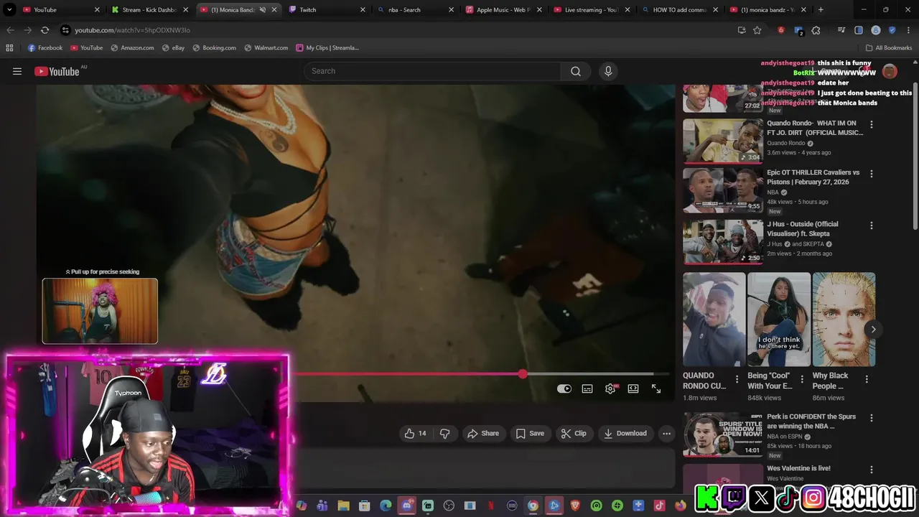The width and height of the screenshot is (919, 517).
Task: Bookmark this page with star icon
Action: click(757, 30)
